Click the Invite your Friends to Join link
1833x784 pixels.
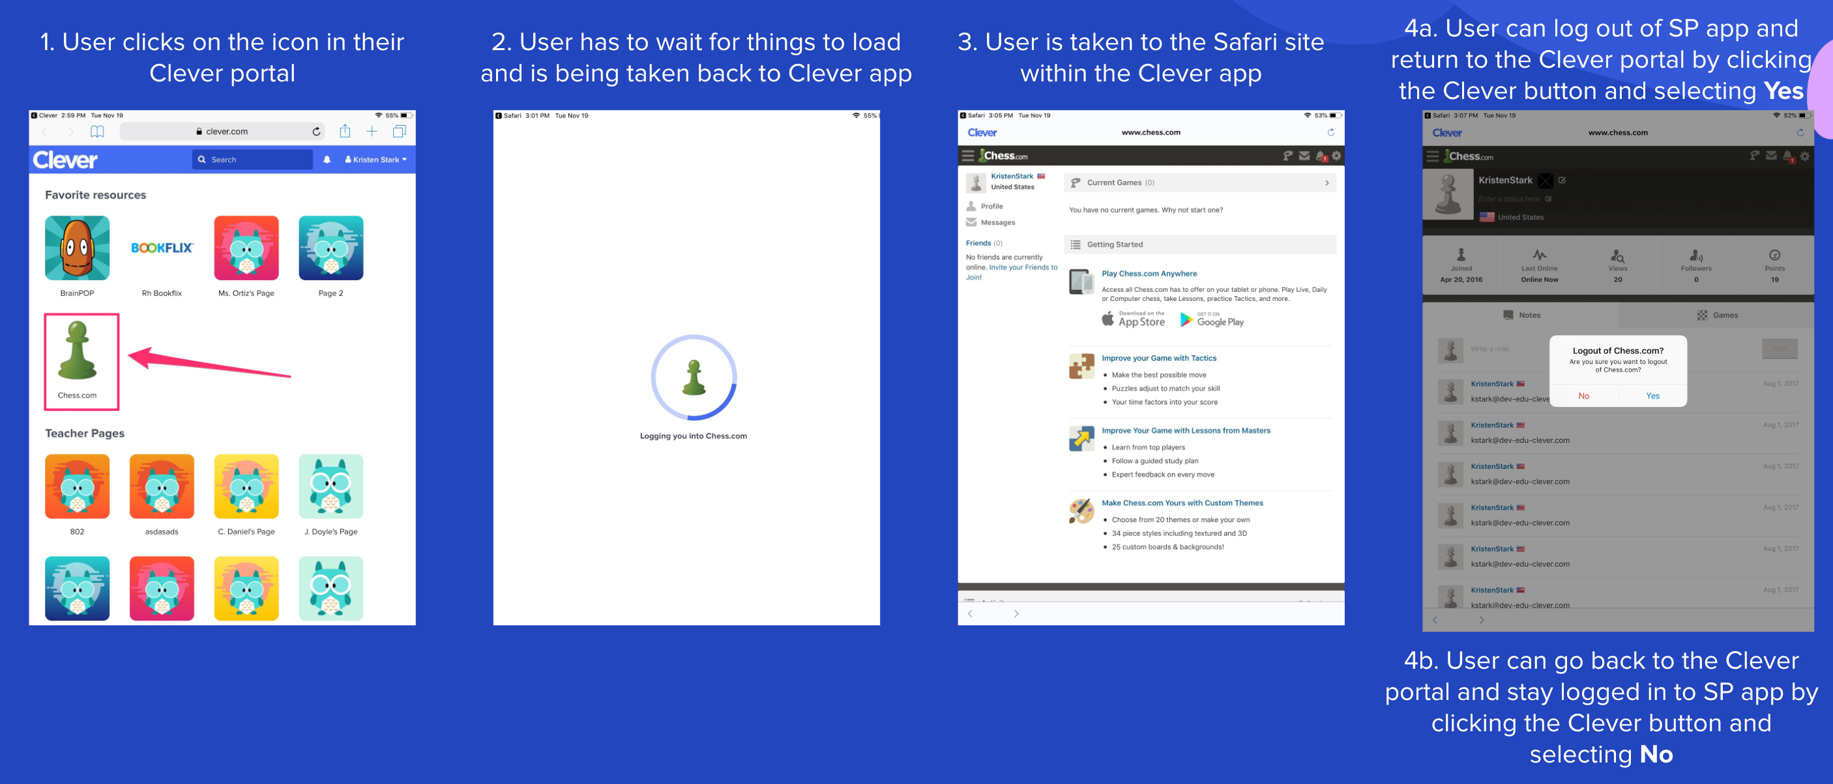pyautogui.click(x=1022, y=268)
